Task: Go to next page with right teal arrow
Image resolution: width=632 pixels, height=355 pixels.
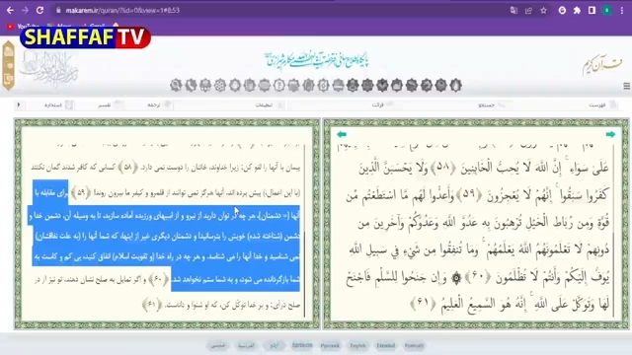Action: (610, 134)
